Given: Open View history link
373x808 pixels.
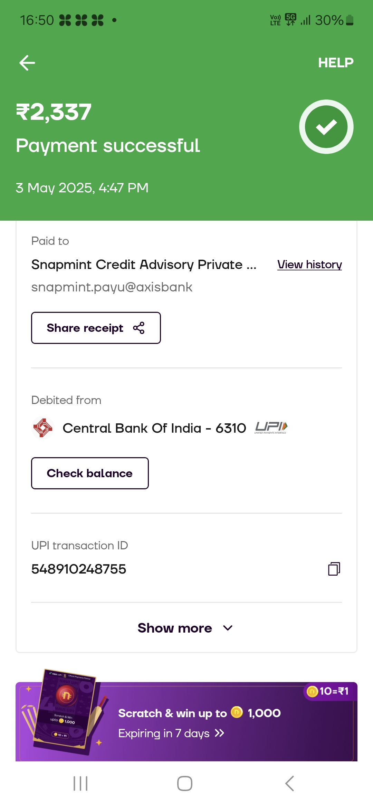Looking at the screenshot, I should [x=309, y=264].
